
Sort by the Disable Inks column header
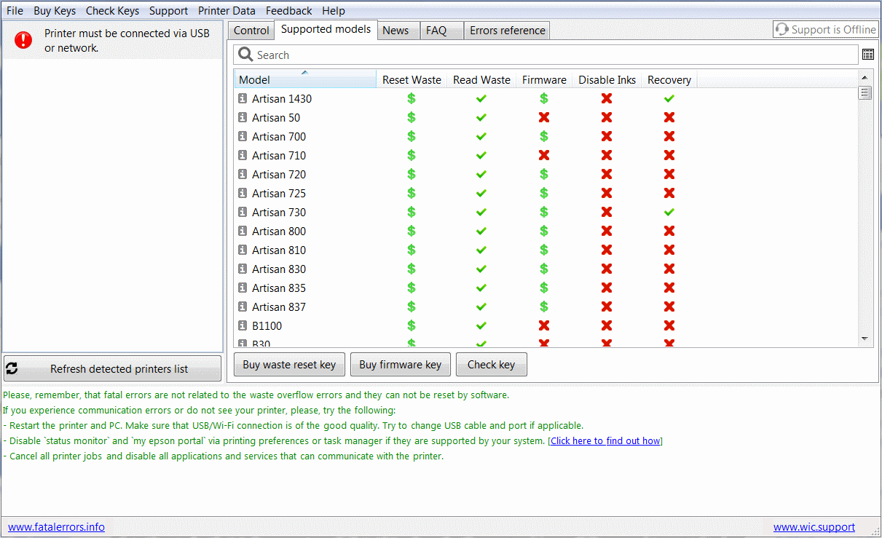point(607,80)
